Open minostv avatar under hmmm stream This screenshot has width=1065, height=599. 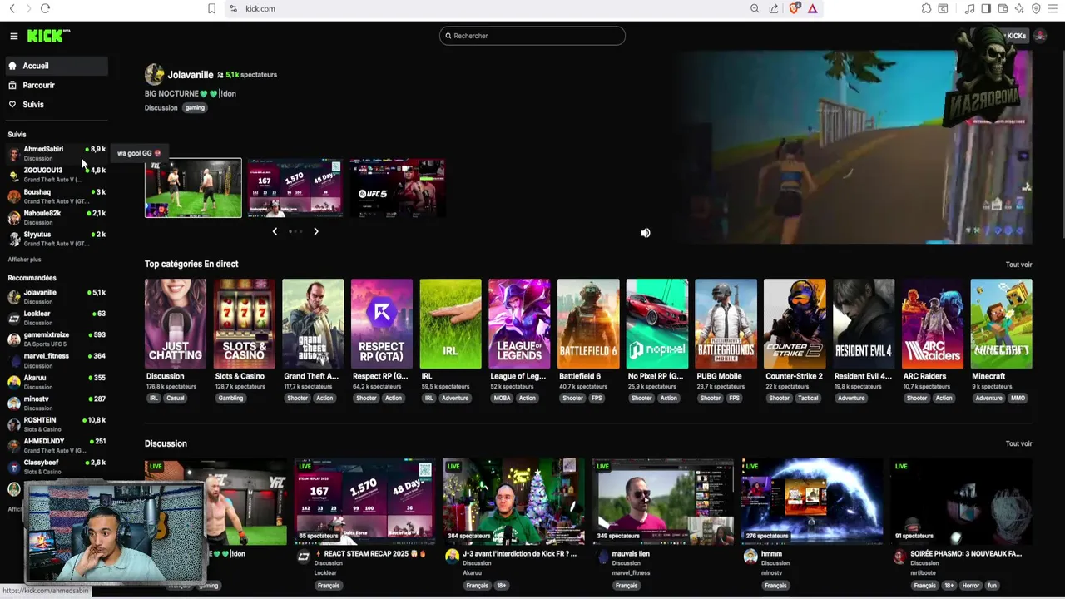(x=750, y=556)
